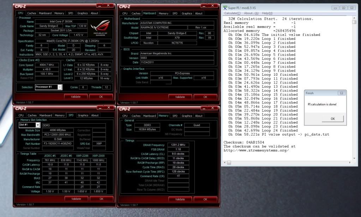Click the Package field Socket 2011 LGA
Viewport: 361px width, 217px height.
61,30
